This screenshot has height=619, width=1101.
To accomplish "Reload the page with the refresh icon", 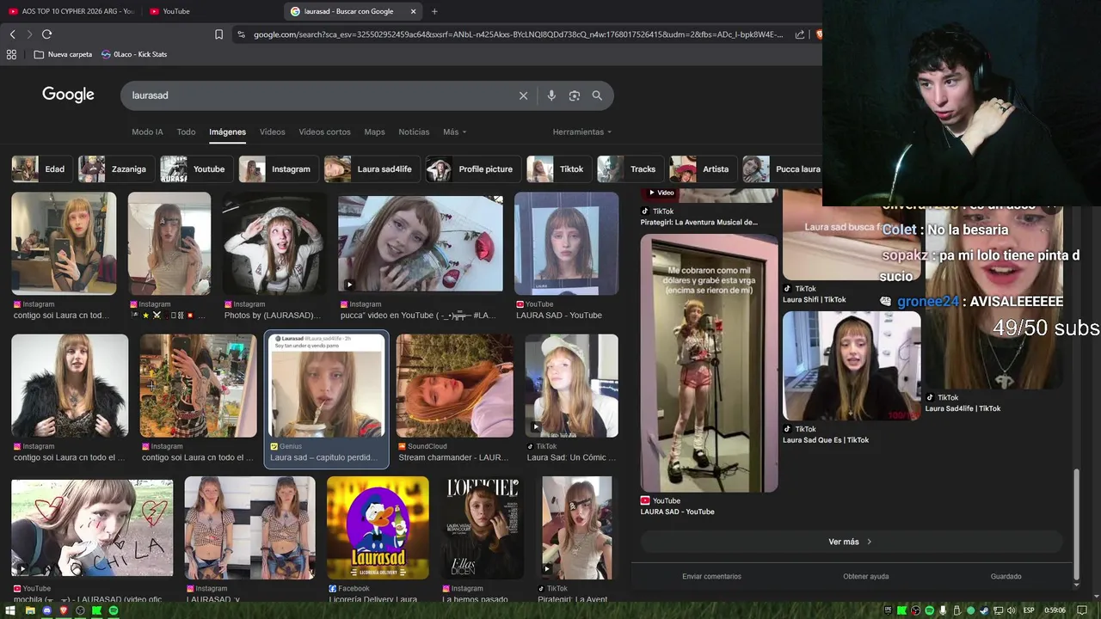I will pos(46,34).
